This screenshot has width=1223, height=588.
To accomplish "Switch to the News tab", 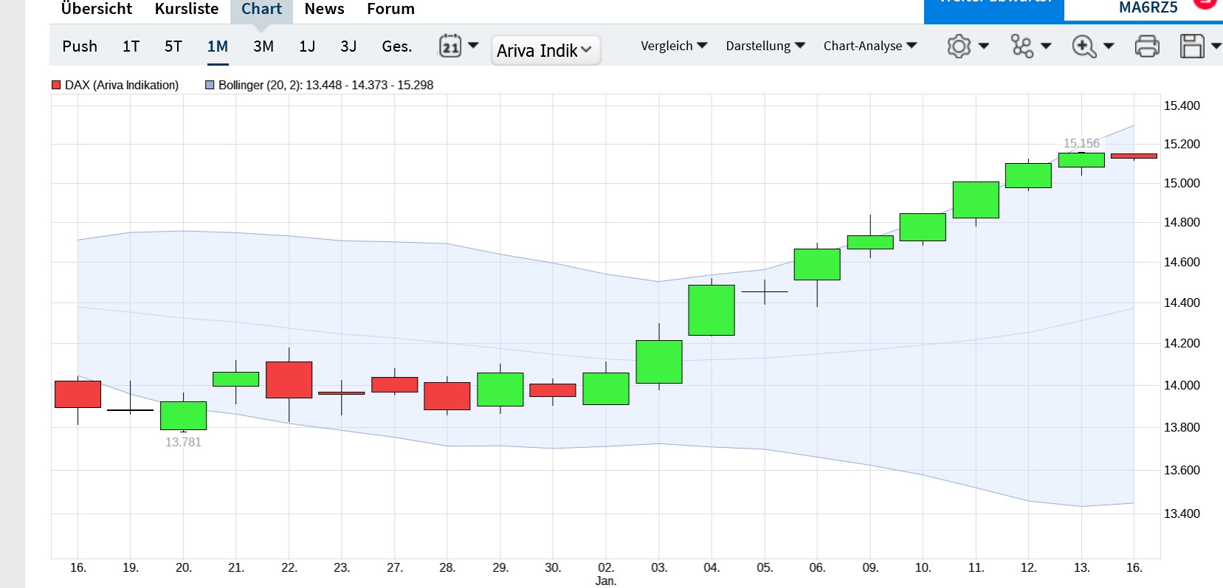I will (x=324, y=9).
